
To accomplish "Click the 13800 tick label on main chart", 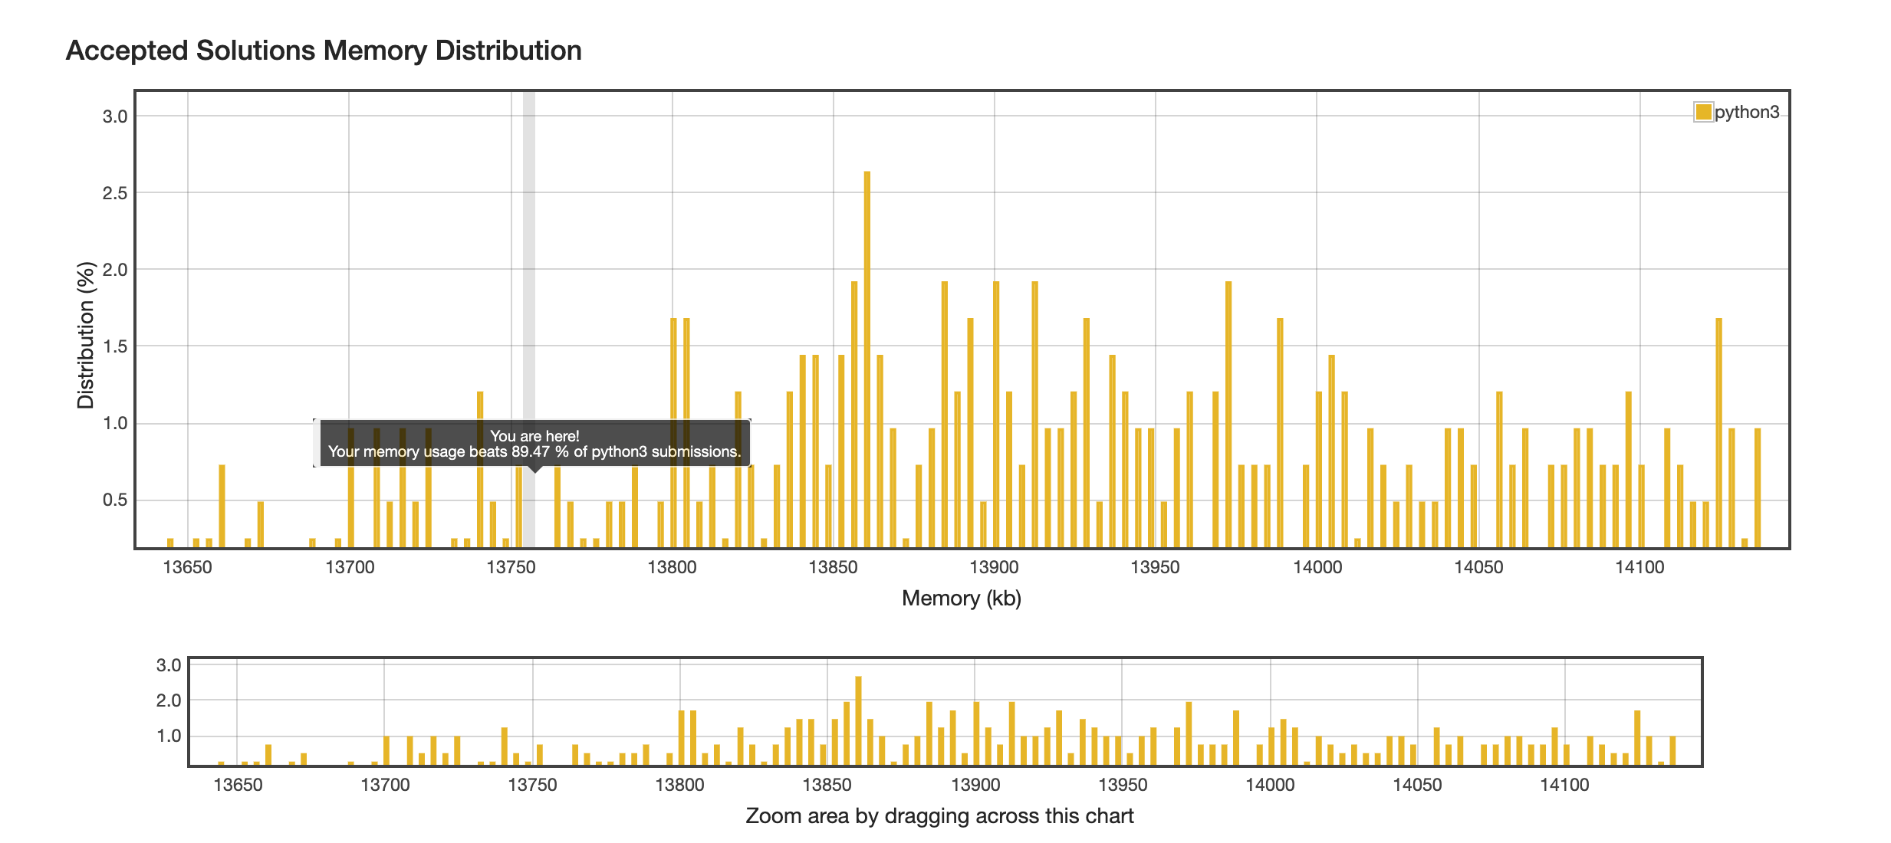I will pyautogui.click(x=672, y=567).
